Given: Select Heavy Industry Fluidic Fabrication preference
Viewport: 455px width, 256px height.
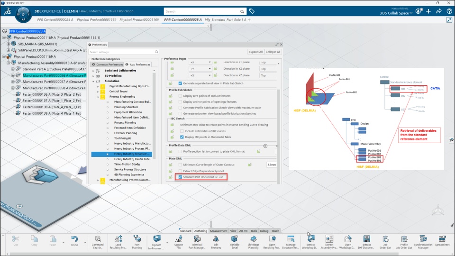Looking at the screenshot, I should [132, 159].
